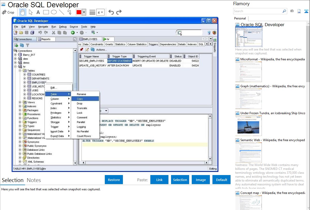This screenshot has height=210, width=310.
Task: Switch to the Constraints tab
Action: (x=97, y=44)
